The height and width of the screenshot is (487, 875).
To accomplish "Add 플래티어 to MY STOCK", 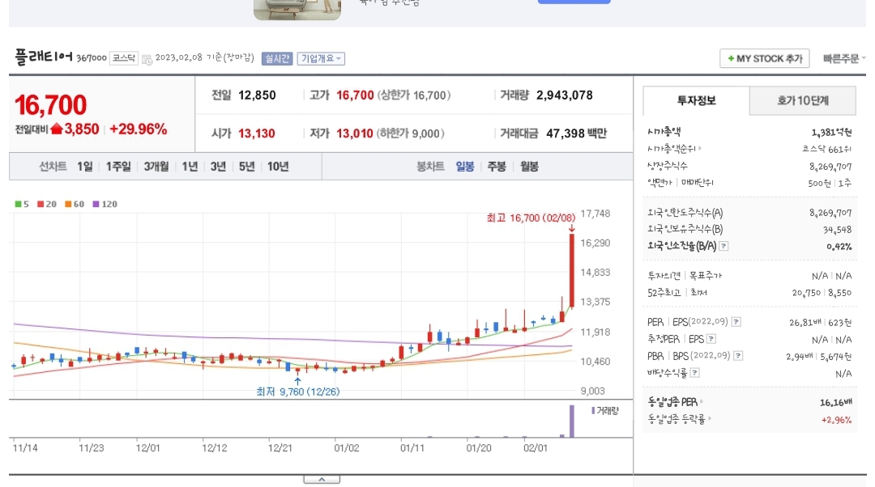I will 764,58.
